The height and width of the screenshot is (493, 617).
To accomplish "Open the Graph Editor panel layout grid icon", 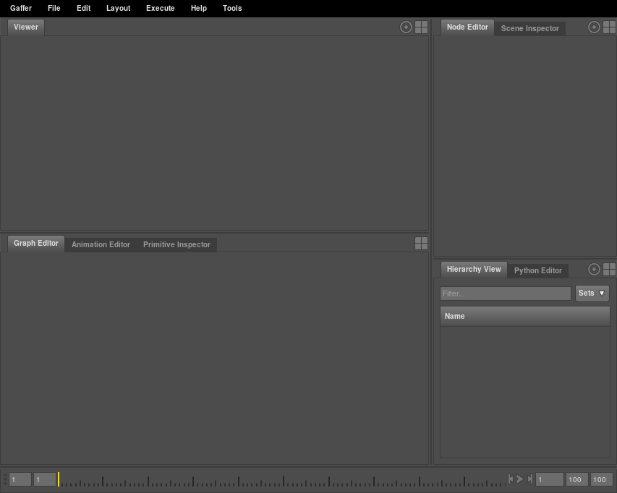I will 421,244.
